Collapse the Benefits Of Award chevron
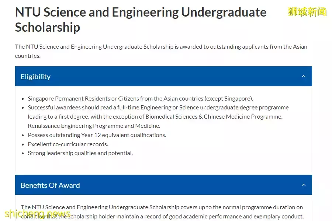The width and height of the screenshot is (332, 221). click(303, 185)
